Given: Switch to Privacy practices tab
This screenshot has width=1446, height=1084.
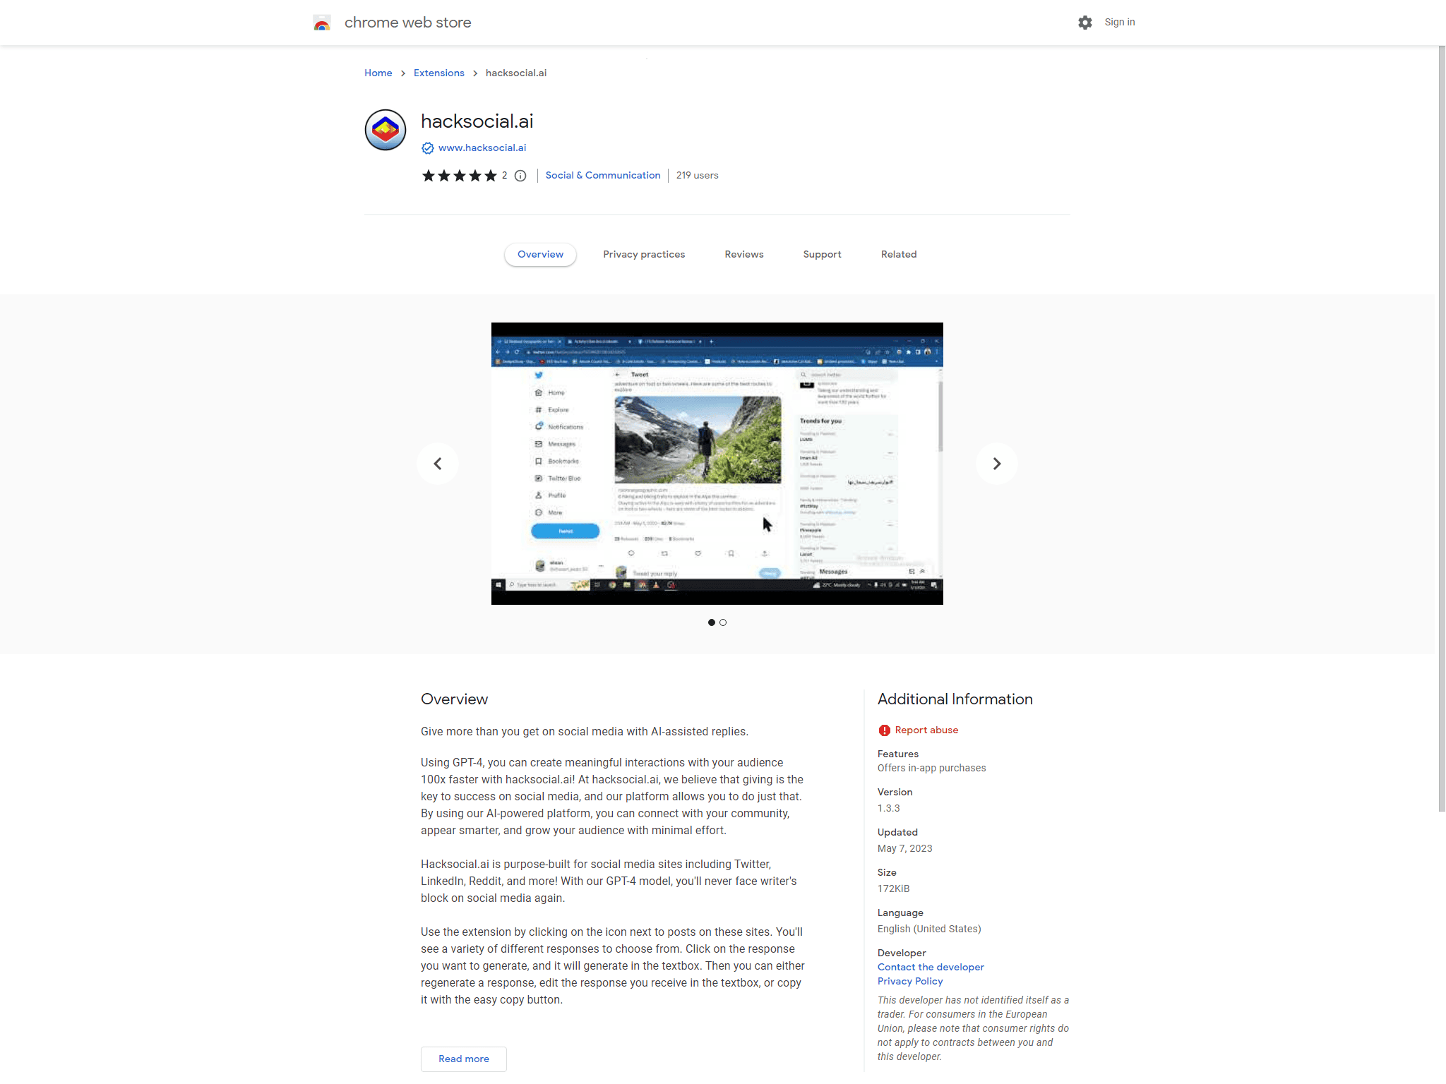Looking at the screenshot, I should point(644,255).
